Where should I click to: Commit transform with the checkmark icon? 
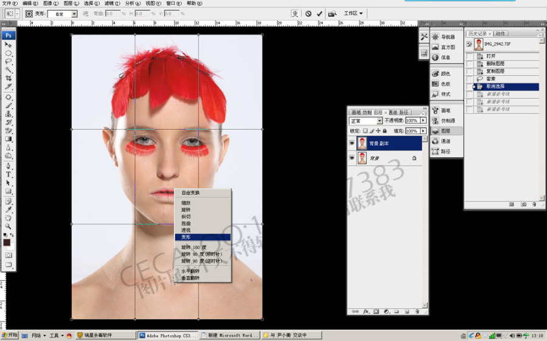[x=319, y=13]
